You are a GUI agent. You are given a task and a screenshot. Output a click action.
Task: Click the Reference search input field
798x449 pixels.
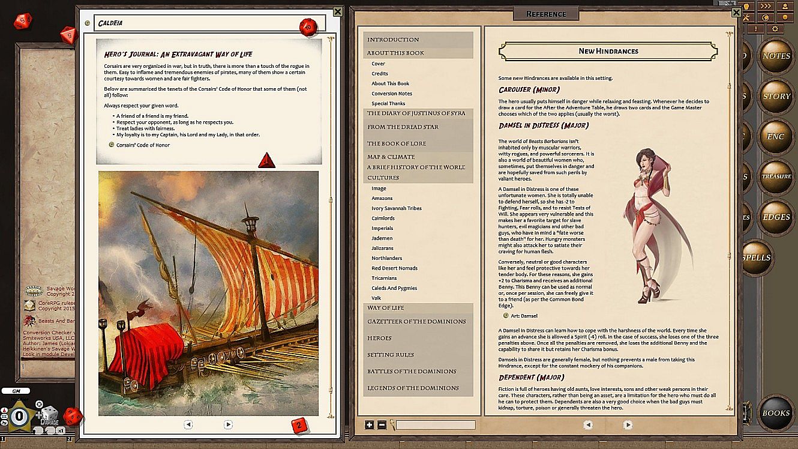tap(436, 425)
